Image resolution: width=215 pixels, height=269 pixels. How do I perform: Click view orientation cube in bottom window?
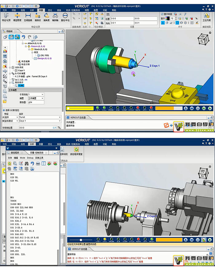click(203, 174)
